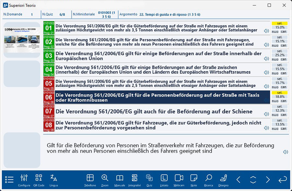Open the Lingua language selector
Image resolution: width=292 pixels, height=191 pixels.
(x=54, y=180)
